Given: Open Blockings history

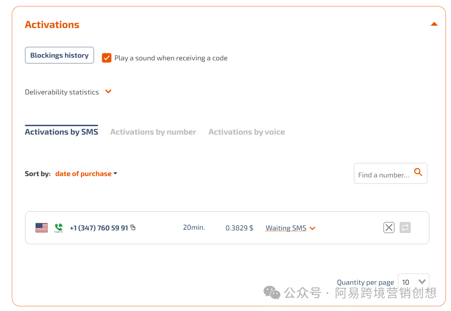Looking at the screenshot, I should (60, 55).
